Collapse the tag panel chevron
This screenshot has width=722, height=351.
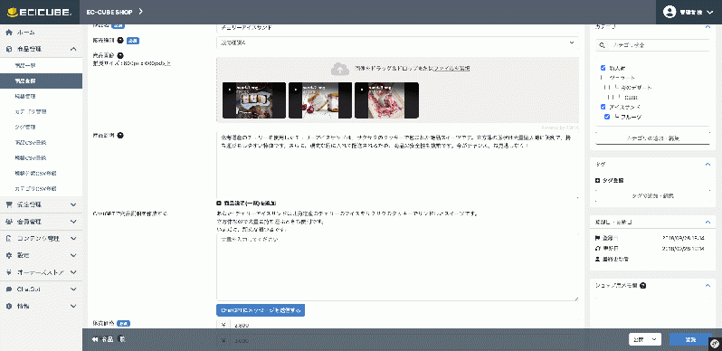[708, 165]
